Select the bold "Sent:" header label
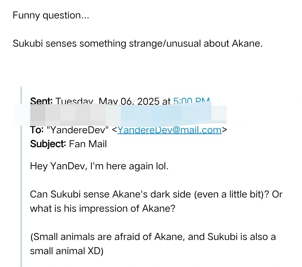Viewport: 302px width, 267px height. (x=42, y=101)
